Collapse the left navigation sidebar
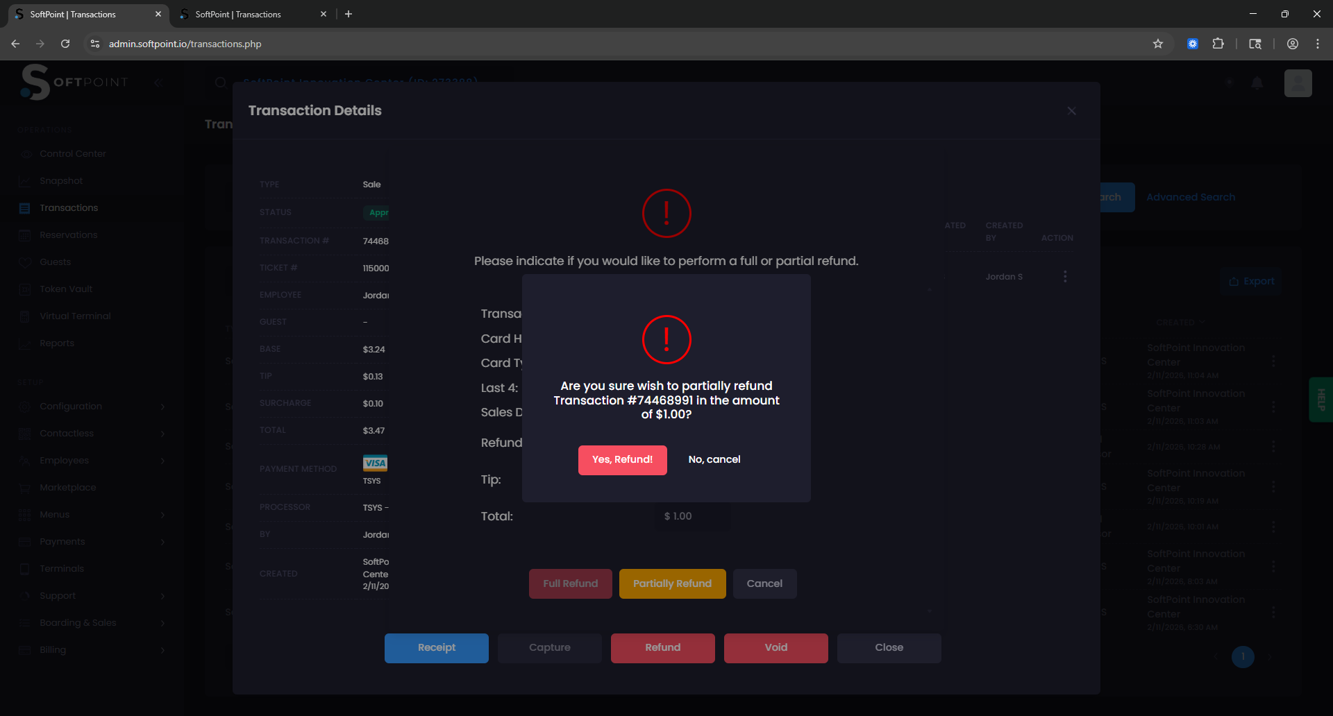This screenshot has width=1333, height=716. 158,83
